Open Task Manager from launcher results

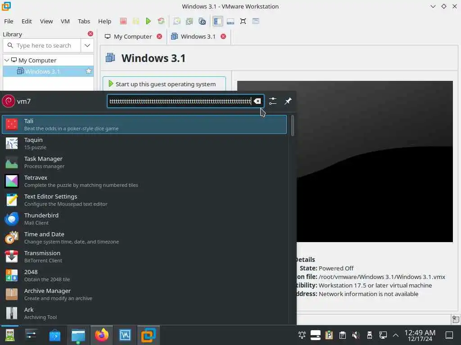[x=144, y=162]
